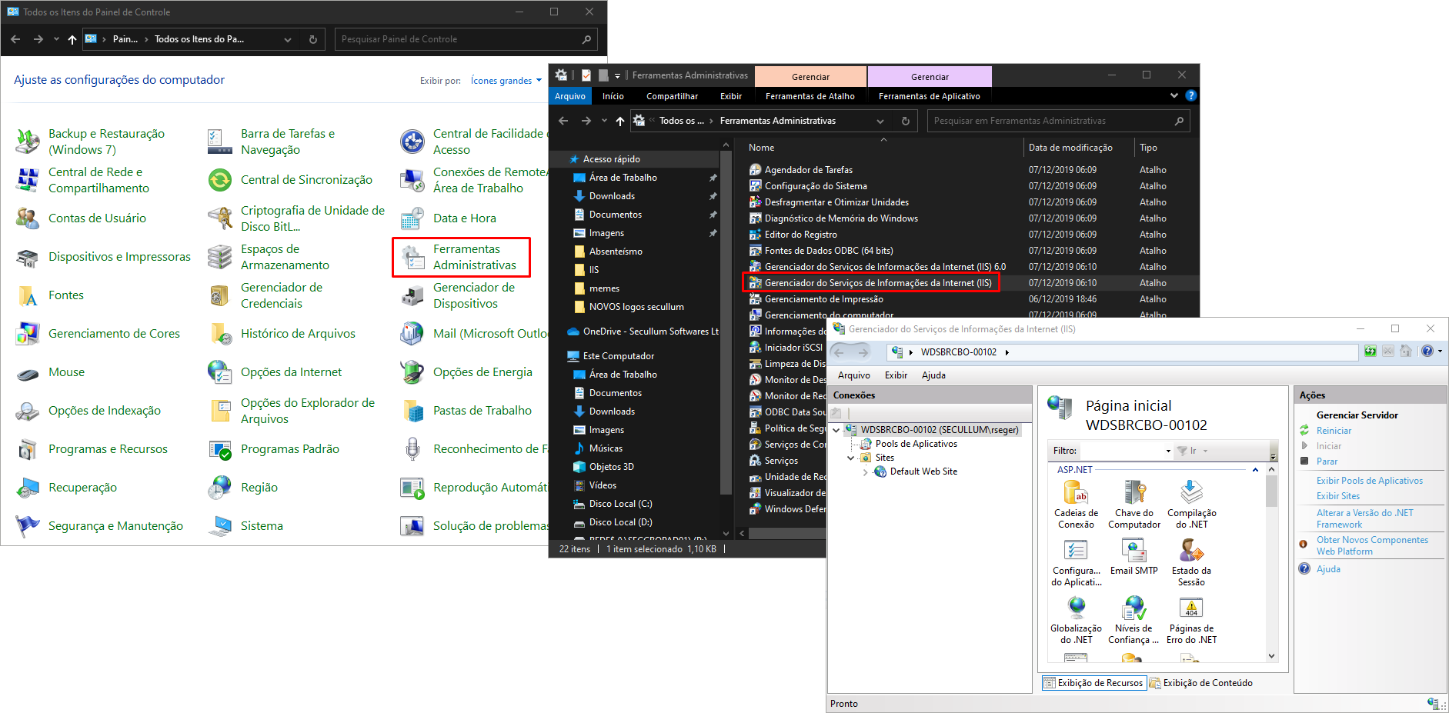This screenshot has width=1449, height=713.
Task: Open the Ícones grandes view dropdown
Action: click(x=506, y=81)
